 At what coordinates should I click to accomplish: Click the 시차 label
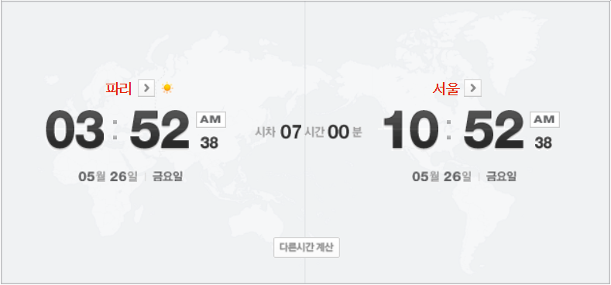coord(266,132)
